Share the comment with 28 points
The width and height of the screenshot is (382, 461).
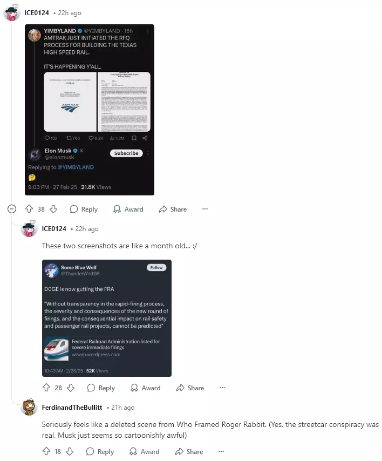[190, 388]
